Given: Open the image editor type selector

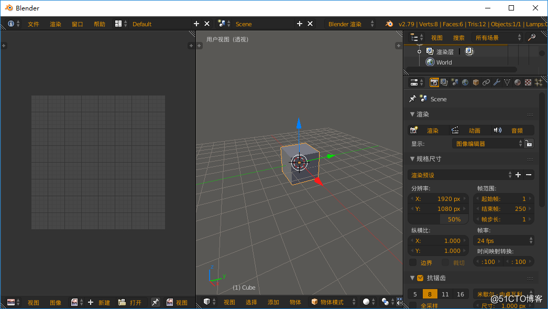Looking at the screenshot, I should (x=13, y=302).
